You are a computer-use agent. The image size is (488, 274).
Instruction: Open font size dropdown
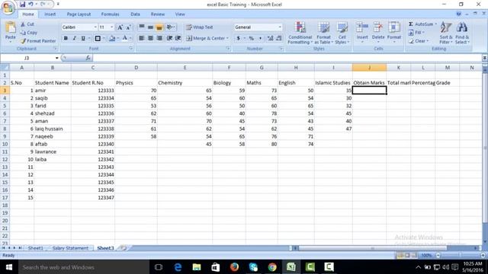[x=111, y=27]
